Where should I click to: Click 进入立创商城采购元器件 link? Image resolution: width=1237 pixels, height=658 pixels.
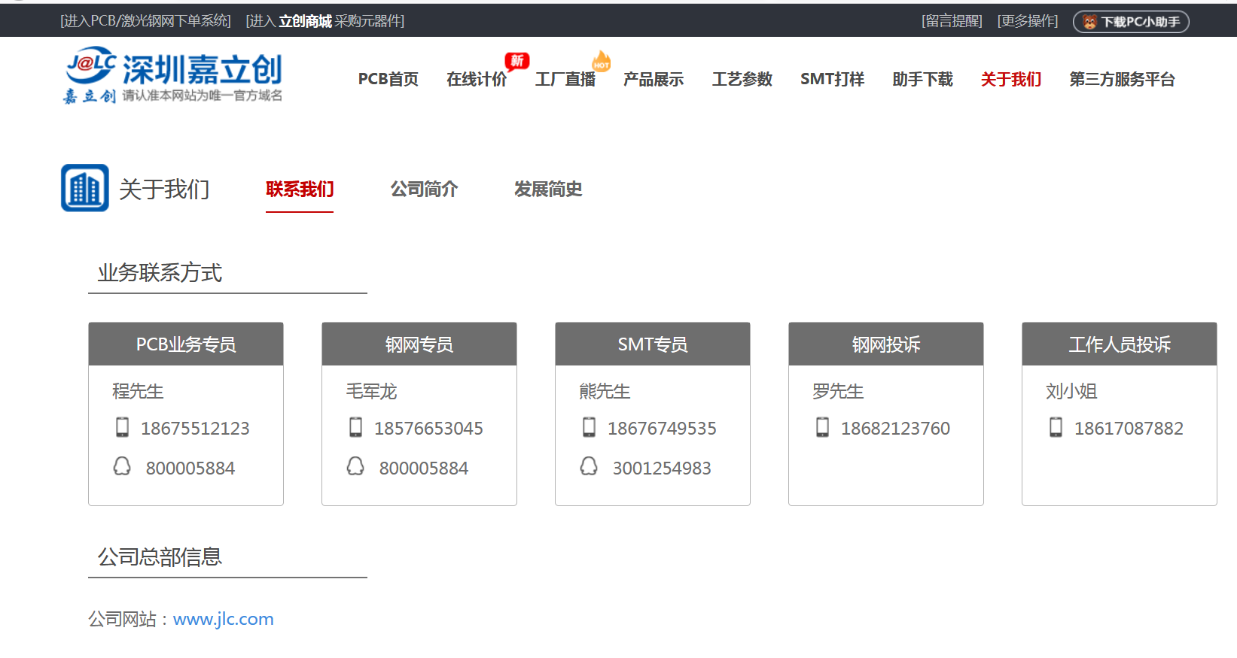click(325, 21)
